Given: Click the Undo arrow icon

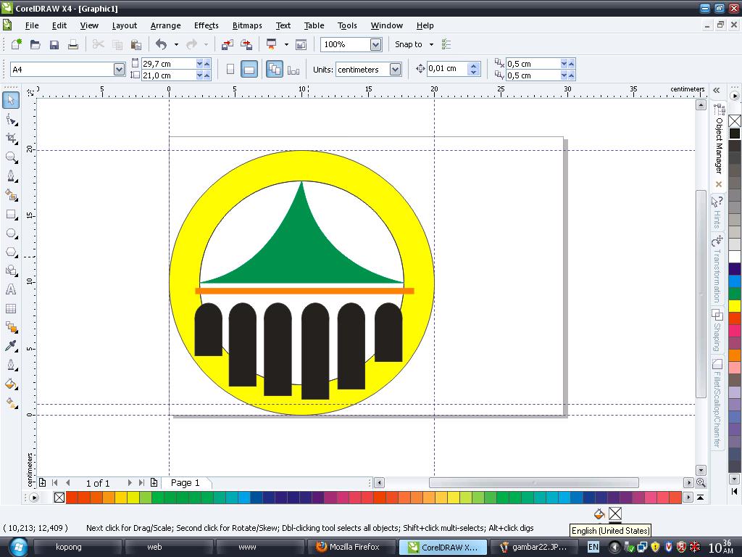Looking at the screenshot, I should tap(162, 44).
